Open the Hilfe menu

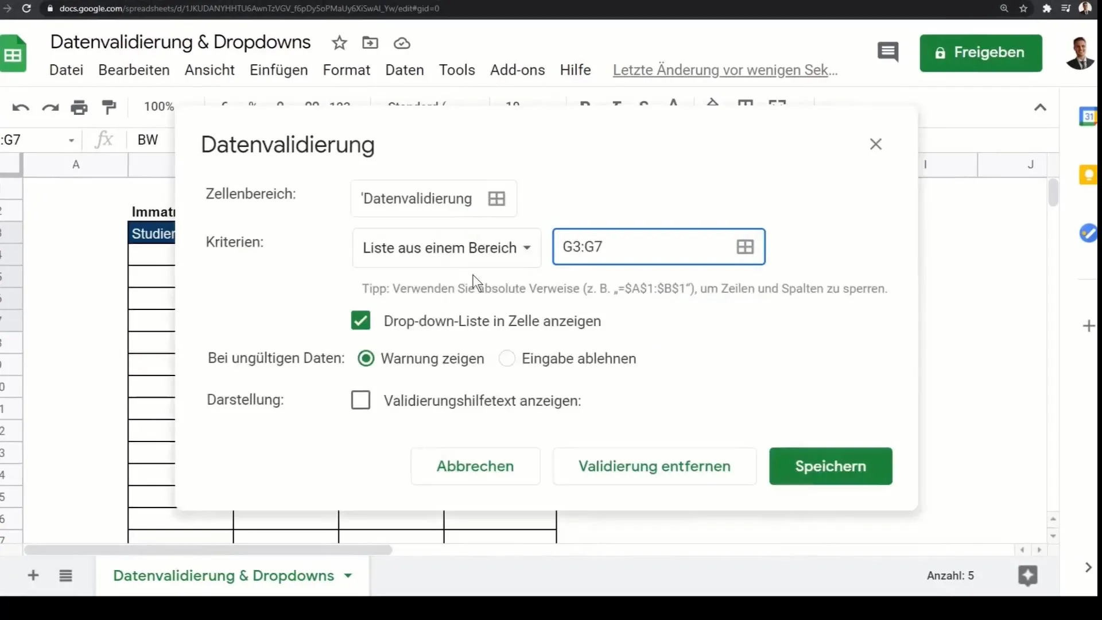click(x=575, y=70)
